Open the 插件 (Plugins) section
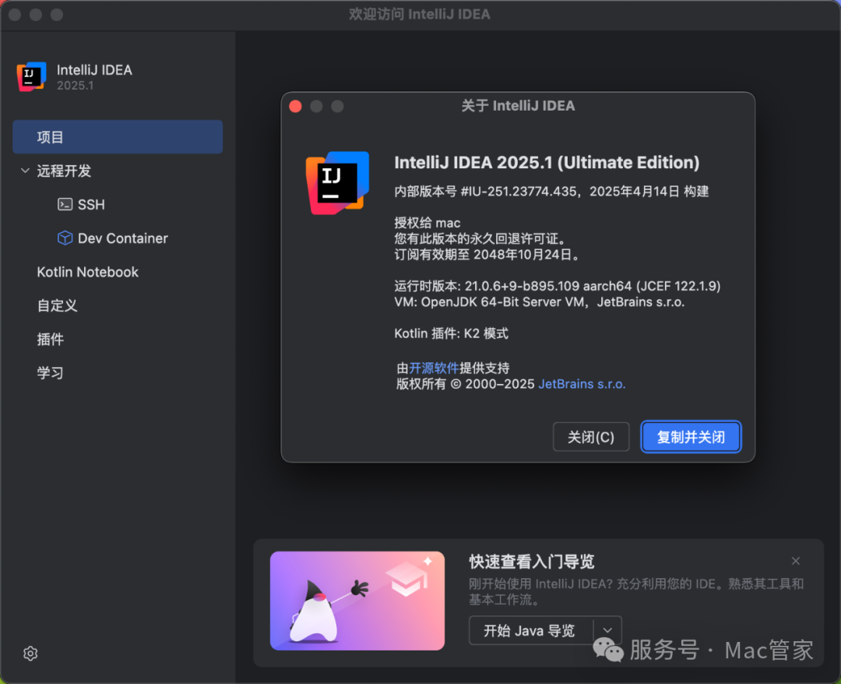This screenshot has height=684, width=841. (x=51, y=339)
